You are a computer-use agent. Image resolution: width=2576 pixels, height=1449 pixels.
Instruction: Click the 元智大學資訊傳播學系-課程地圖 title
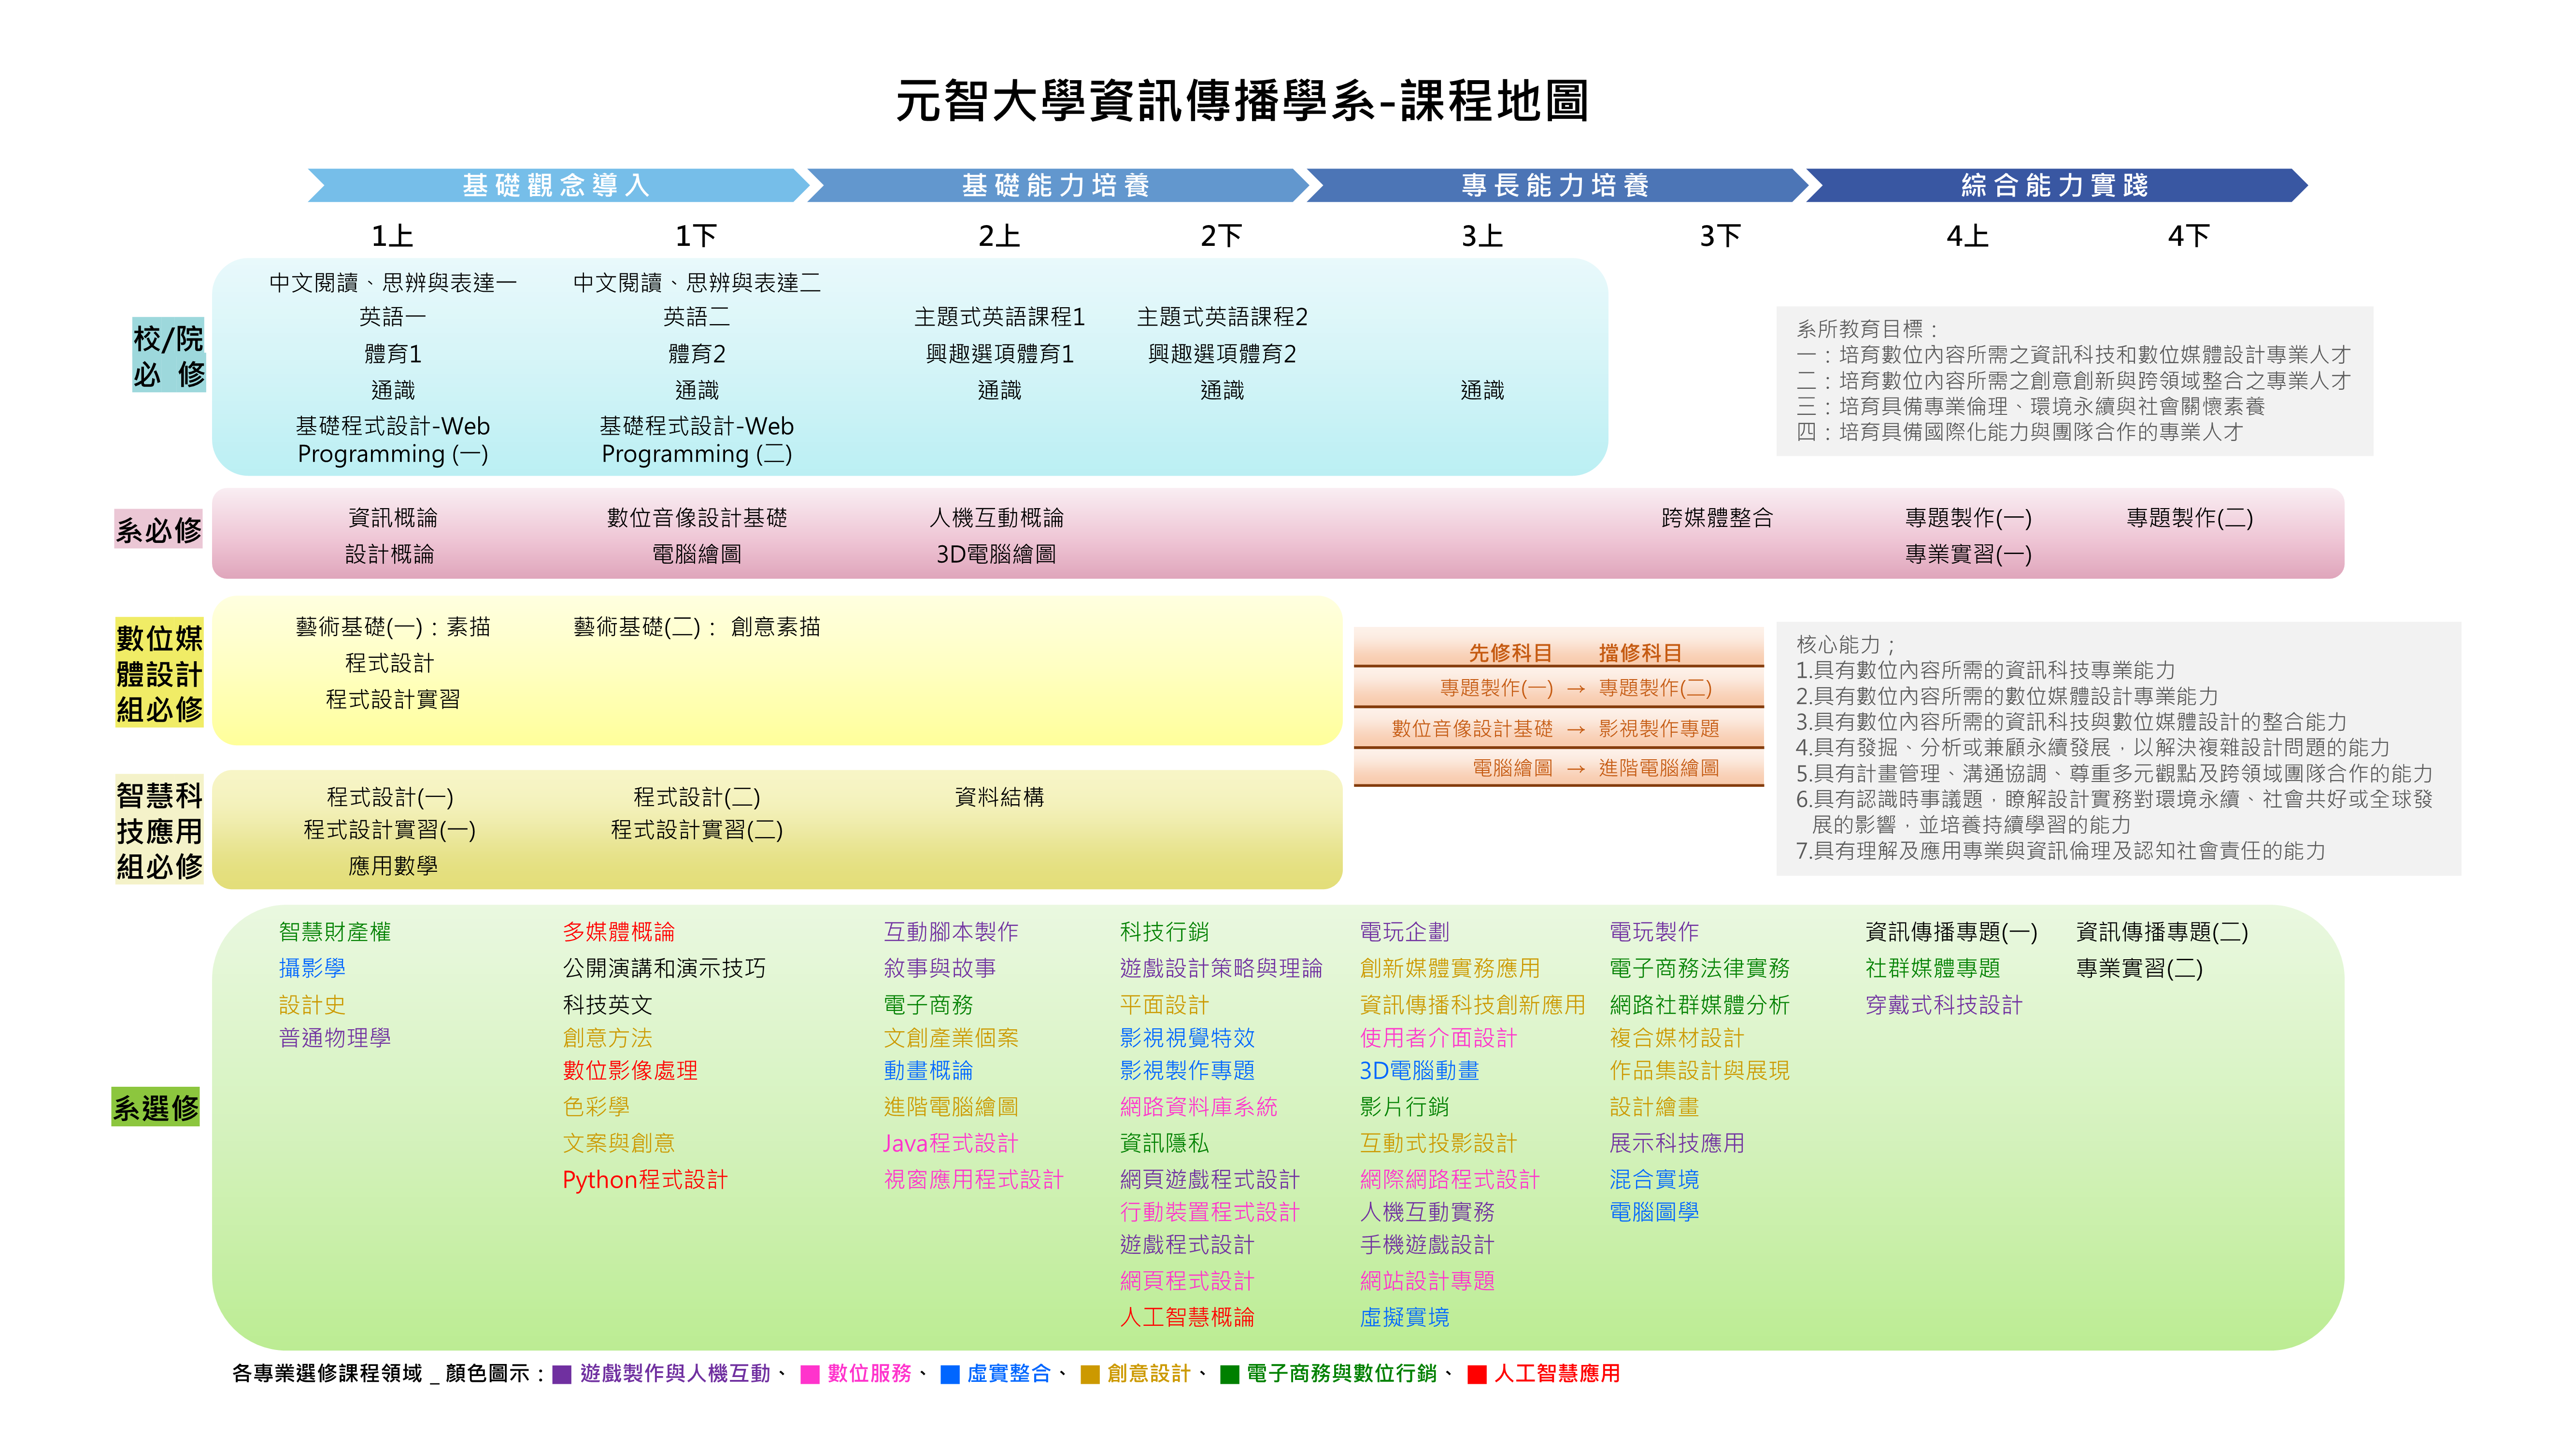click(x=1242, y=101)
